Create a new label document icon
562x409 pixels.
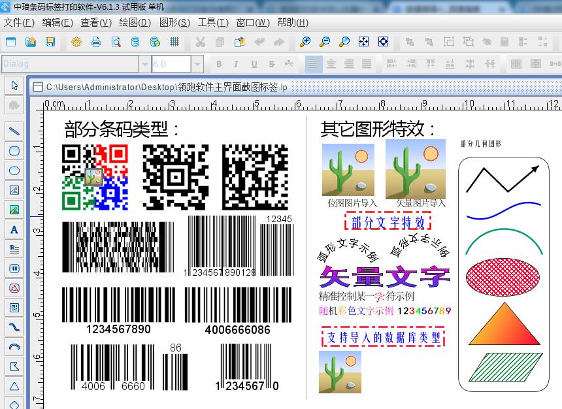pos(11,42)
